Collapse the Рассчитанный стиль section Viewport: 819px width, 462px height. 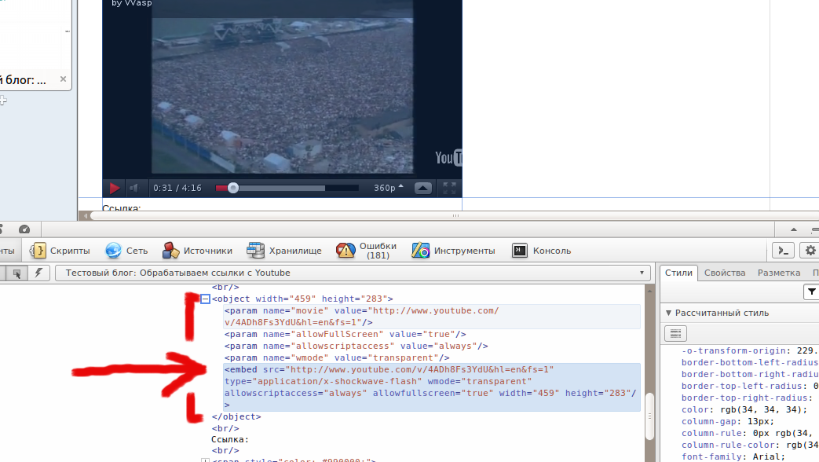668,313
